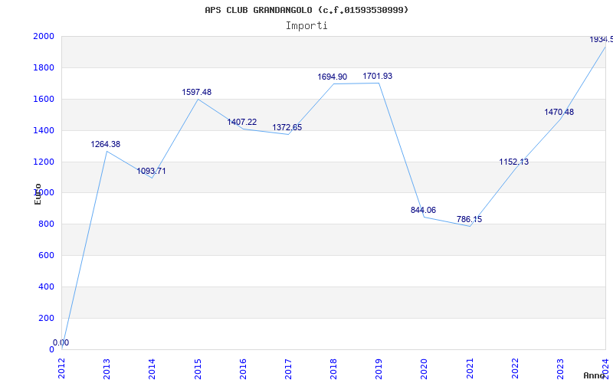613x383 pixels.
Task: Click the Anno x-axis title
Action: coord(594,375)
